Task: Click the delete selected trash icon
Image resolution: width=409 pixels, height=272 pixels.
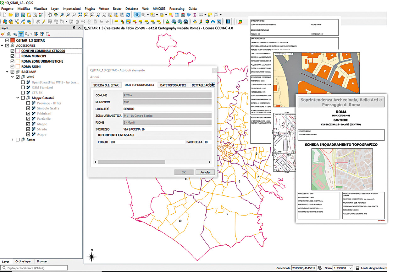Action: (x=77, y=22)
